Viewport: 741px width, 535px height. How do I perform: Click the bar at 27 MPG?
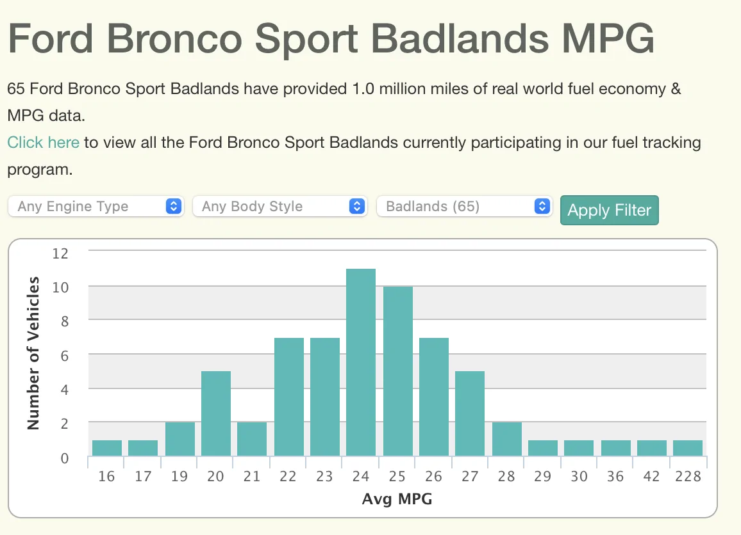pos(469,413)
